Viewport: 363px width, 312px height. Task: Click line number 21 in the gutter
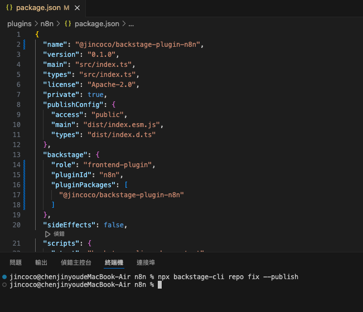[16, 243]
